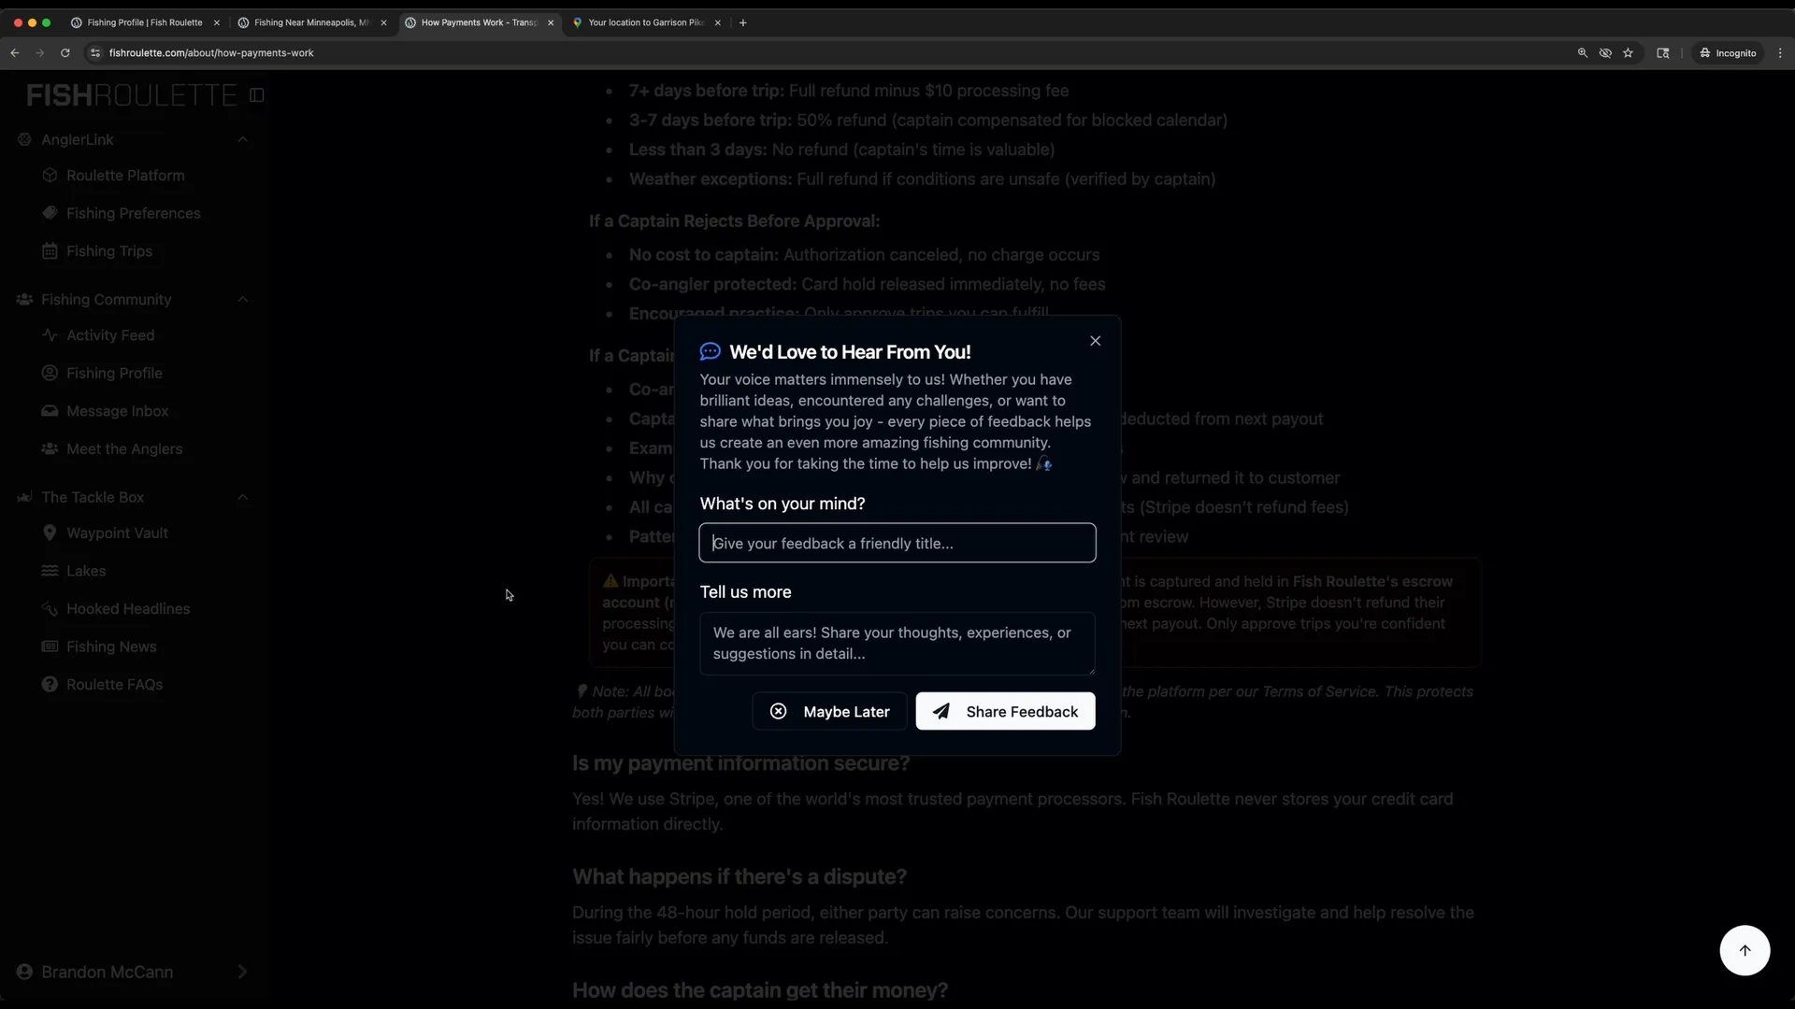Click the Activity Feed icon

[49, 334]
